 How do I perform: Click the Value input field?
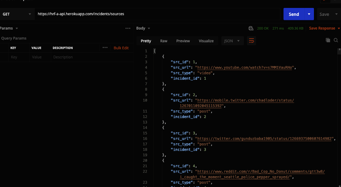(40, 57)
